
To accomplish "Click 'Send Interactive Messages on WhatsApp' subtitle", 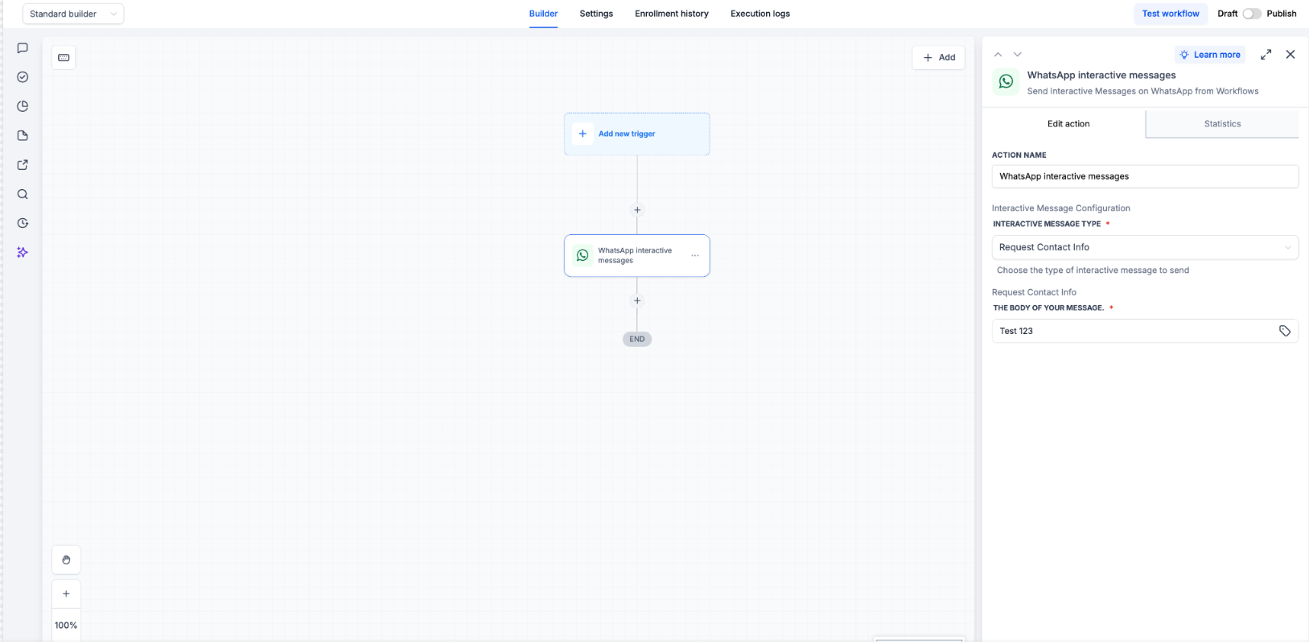I will [1142, 91].
